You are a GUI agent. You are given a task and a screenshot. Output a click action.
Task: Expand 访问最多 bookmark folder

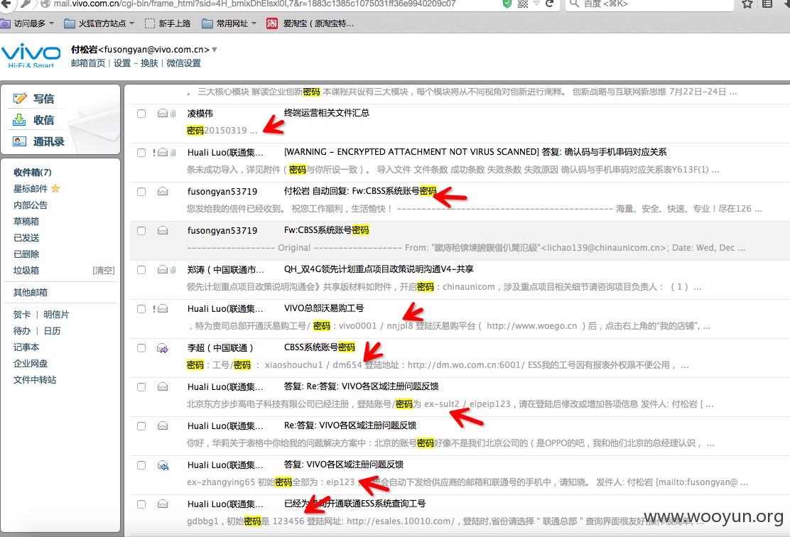point(28,23)
